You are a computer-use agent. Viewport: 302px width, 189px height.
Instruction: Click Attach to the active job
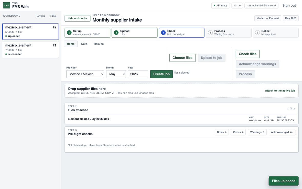[x=280, y=91]
